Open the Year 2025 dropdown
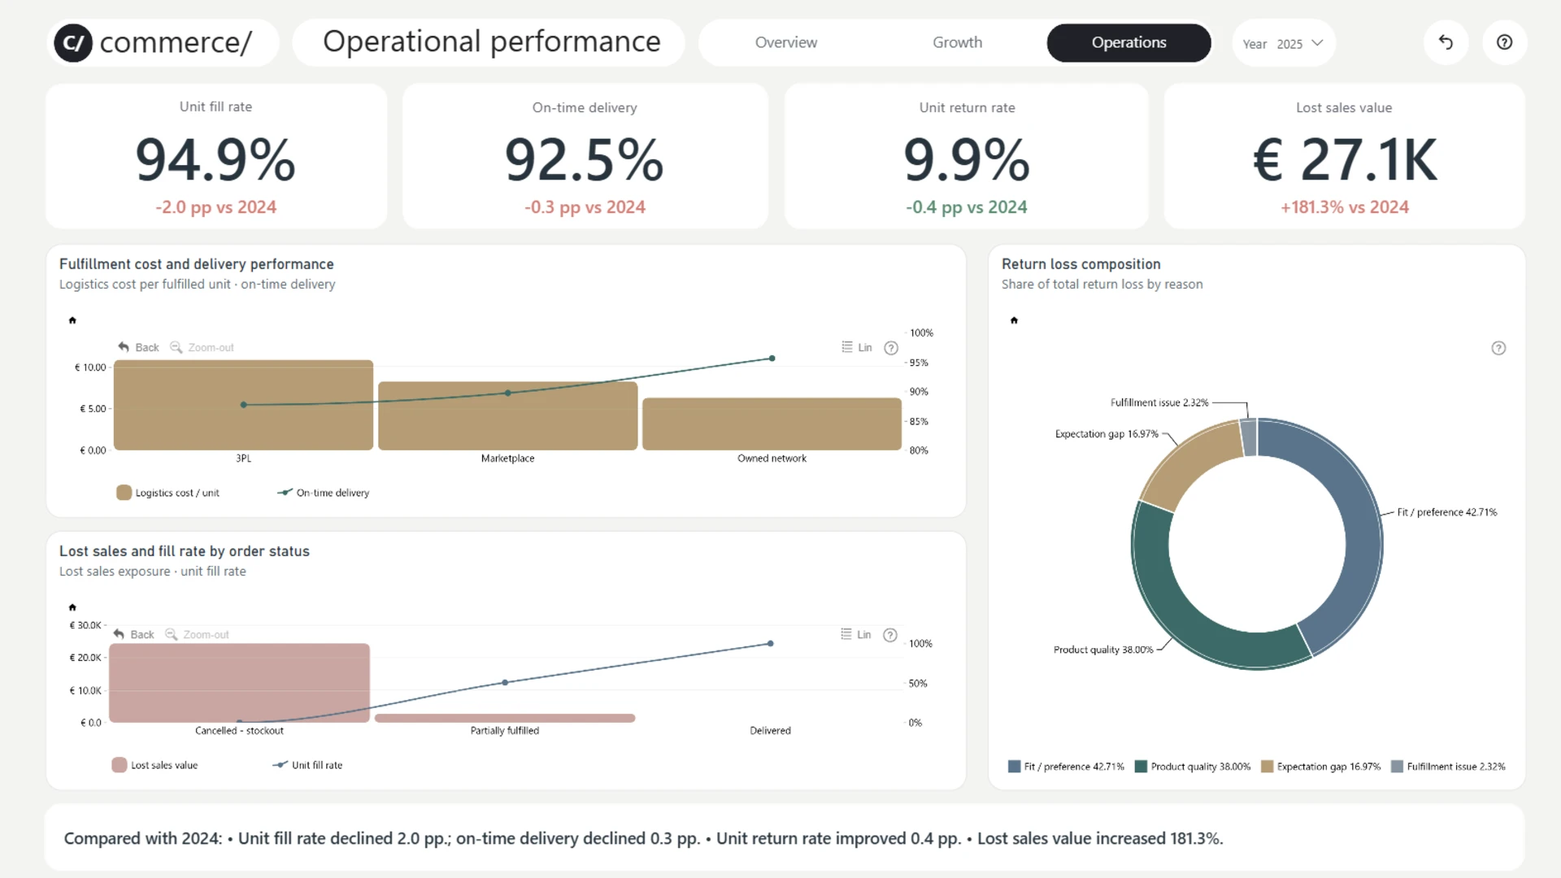 pos(1283,43)
